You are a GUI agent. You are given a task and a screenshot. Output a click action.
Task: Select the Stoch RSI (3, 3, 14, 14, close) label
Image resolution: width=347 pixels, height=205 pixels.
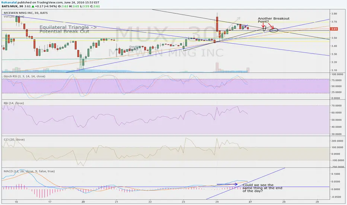[x=24, y=76]
